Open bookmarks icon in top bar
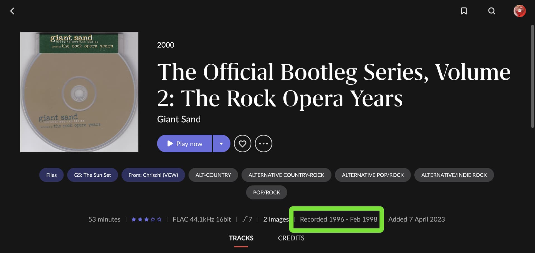The height and width of the screenshot is (253, 535). coord(464,11)
